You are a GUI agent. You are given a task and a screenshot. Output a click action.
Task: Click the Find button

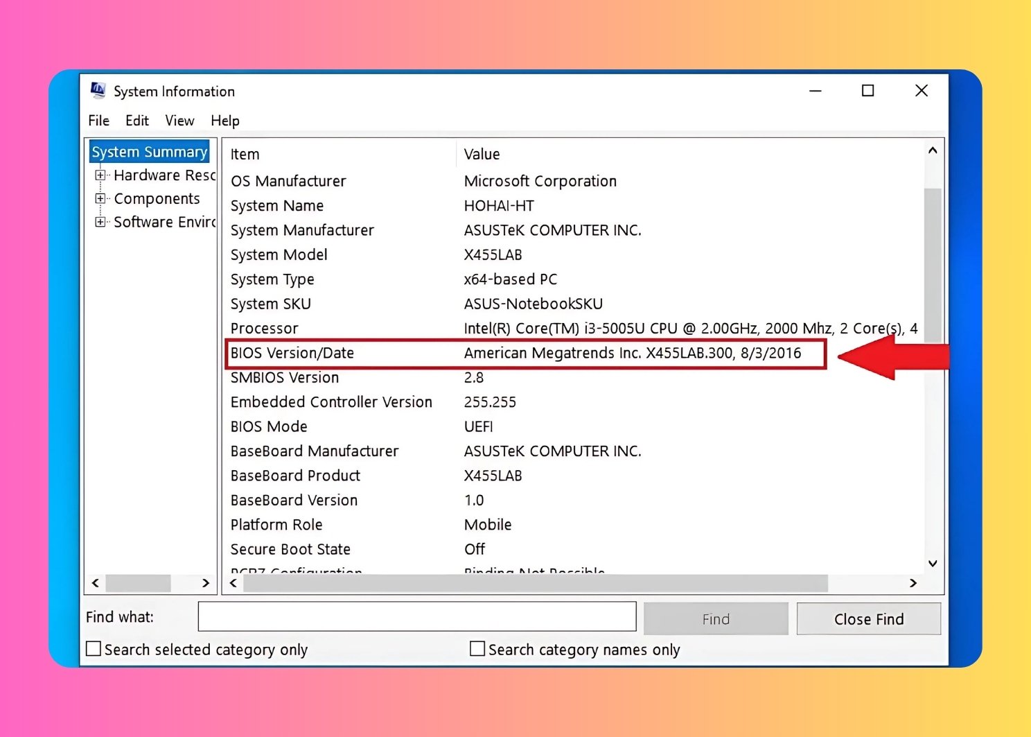pos(715,618)
